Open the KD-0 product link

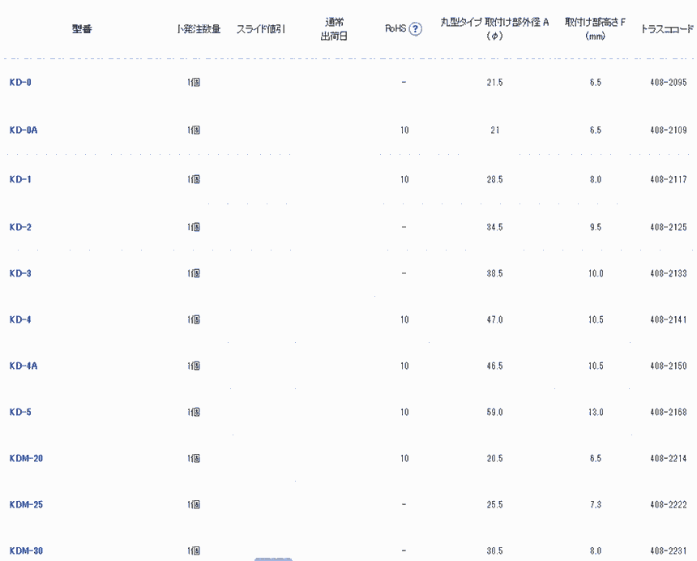pos(20,83)
